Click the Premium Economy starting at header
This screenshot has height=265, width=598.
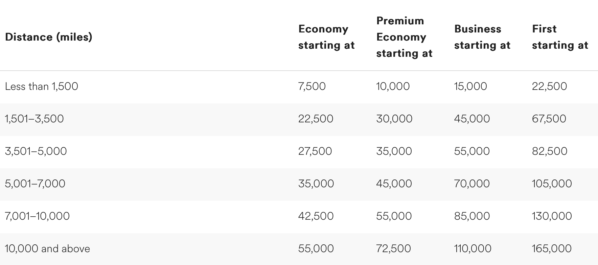tap(404, 37)
